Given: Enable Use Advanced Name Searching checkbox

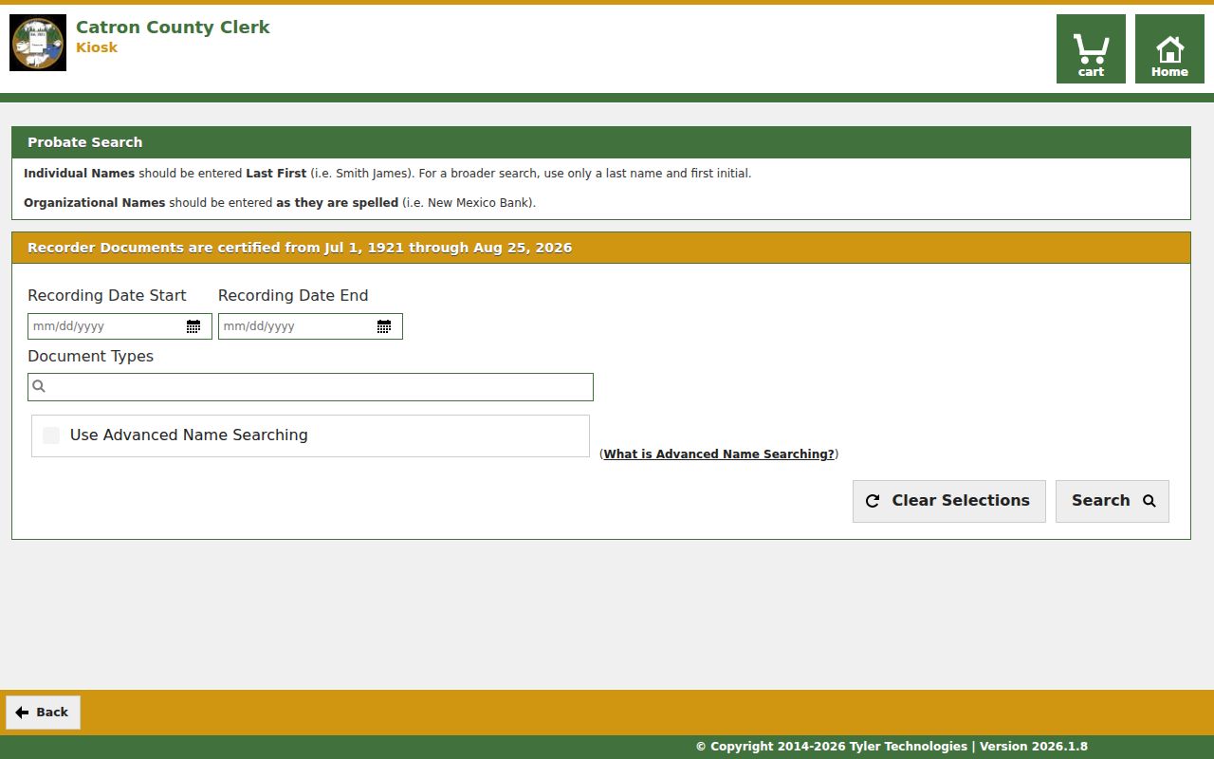Looking at the screenshot, I should (x=51, y=435).
